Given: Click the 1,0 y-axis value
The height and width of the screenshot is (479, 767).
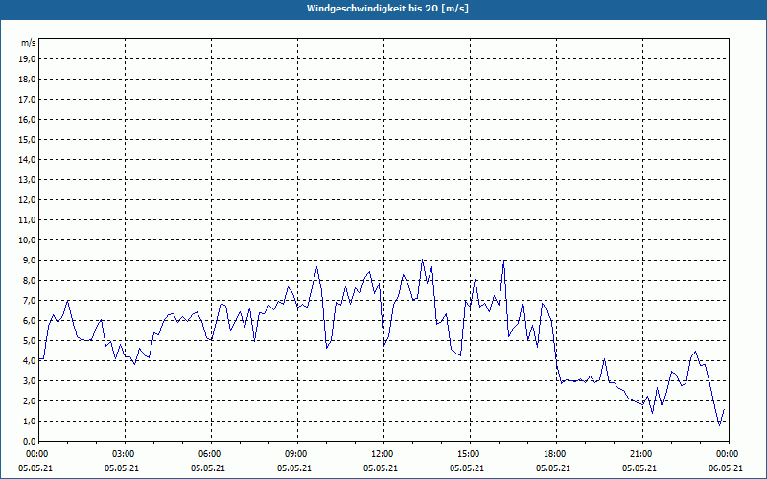Looking at the screenshot, I should (29, 421).
